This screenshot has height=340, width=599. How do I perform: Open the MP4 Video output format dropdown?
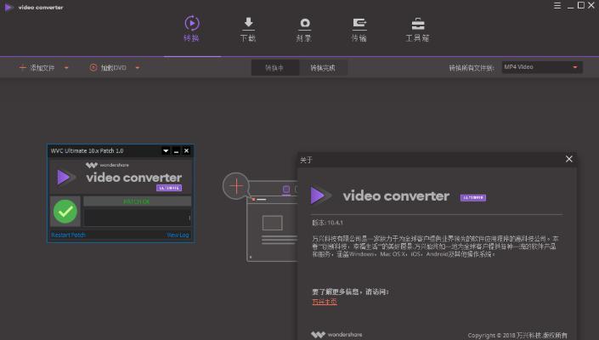point(542,67)
